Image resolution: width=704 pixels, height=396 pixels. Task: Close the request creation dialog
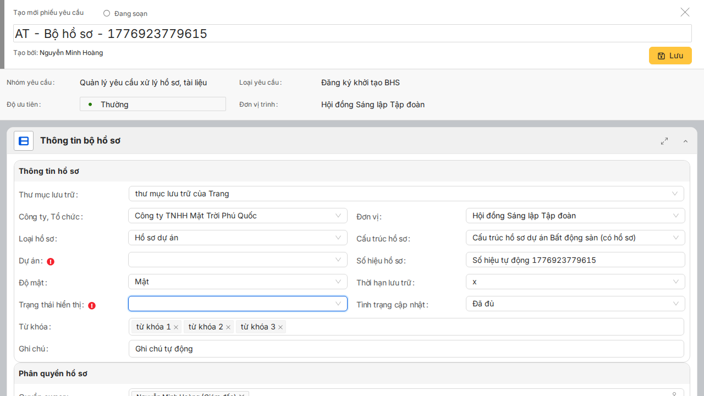click(685, 12)
